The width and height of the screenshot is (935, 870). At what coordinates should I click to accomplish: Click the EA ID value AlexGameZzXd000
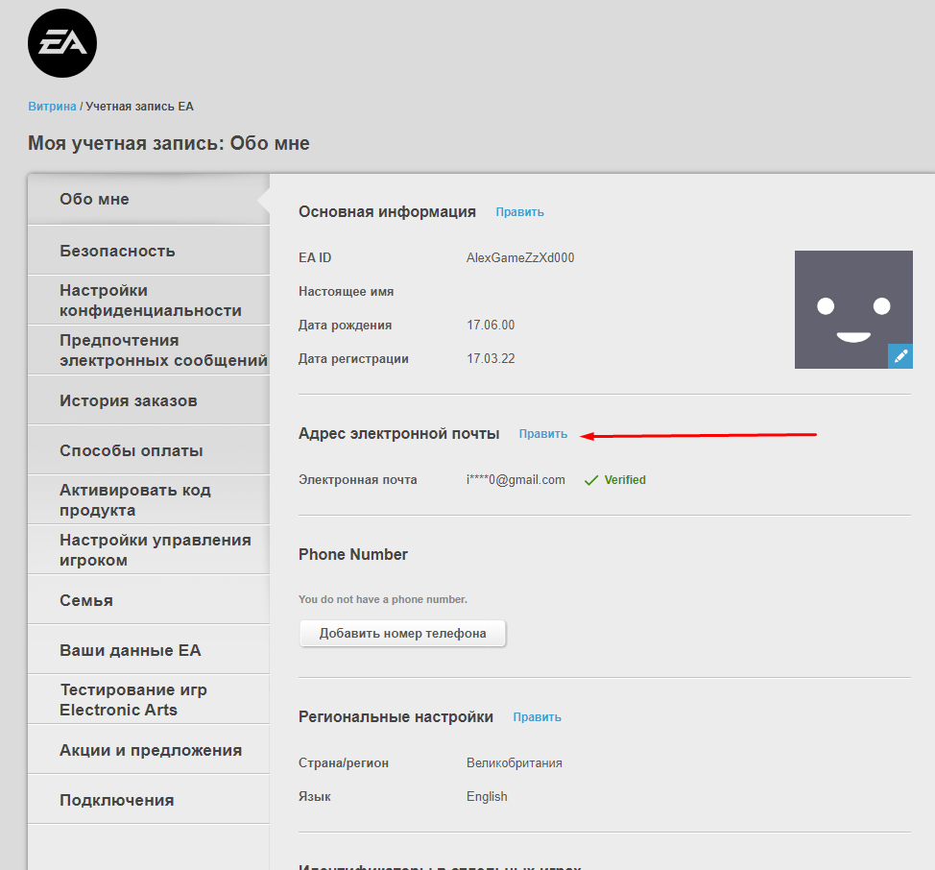(520, 257)
